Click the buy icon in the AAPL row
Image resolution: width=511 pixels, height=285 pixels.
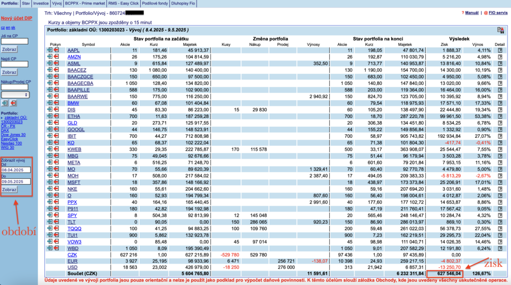pos(50,50)
